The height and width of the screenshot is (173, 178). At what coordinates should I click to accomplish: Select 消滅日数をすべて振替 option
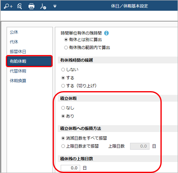pos(63,138)
